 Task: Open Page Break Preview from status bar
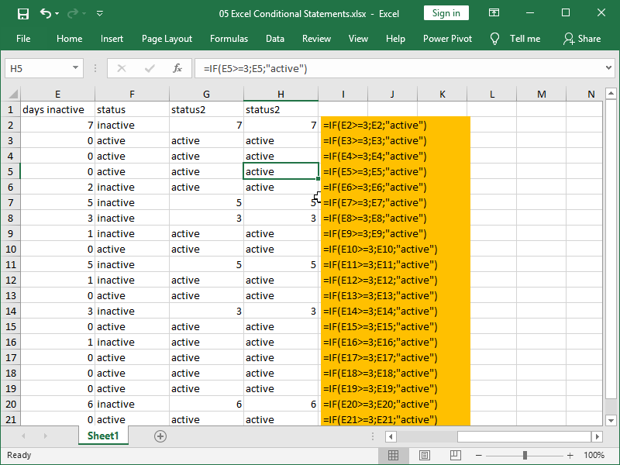453,455
